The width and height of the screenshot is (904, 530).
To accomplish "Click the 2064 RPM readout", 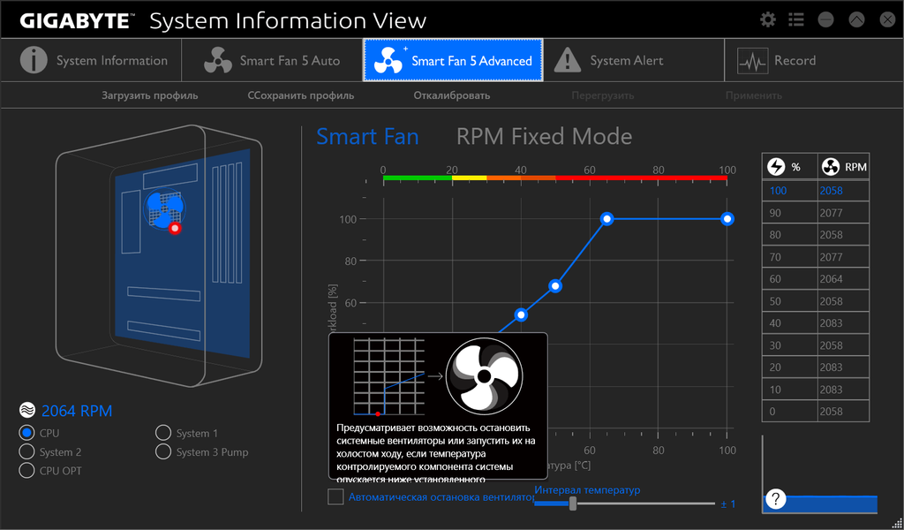I will pos(77,411).
